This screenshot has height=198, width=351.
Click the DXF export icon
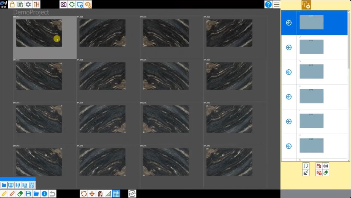point(326,166)
